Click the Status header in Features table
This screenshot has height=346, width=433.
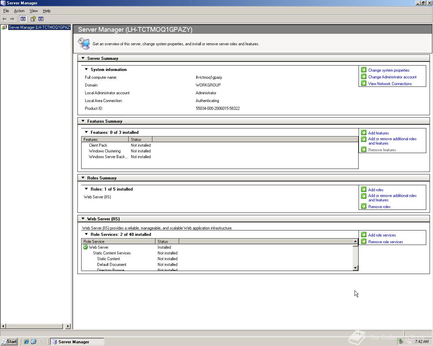(140, 139)
